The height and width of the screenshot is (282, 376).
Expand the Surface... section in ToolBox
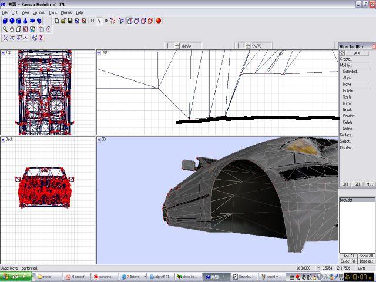347,135
